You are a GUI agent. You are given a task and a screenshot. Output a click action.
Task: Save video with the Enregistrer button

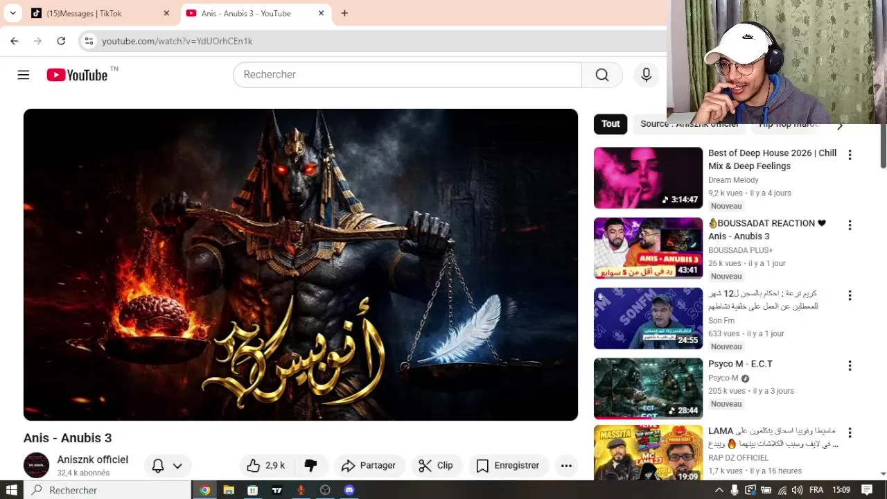(508, 466)
